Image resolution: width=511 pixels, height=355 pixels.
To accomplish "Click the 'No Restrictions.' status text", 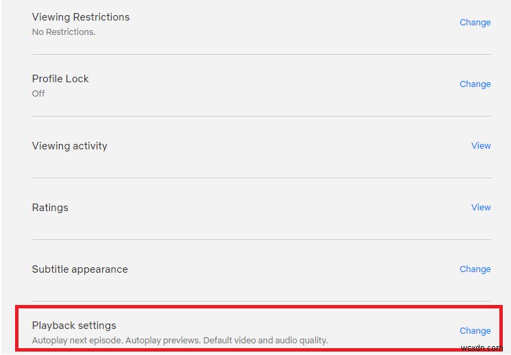I will tap(64, 32).
